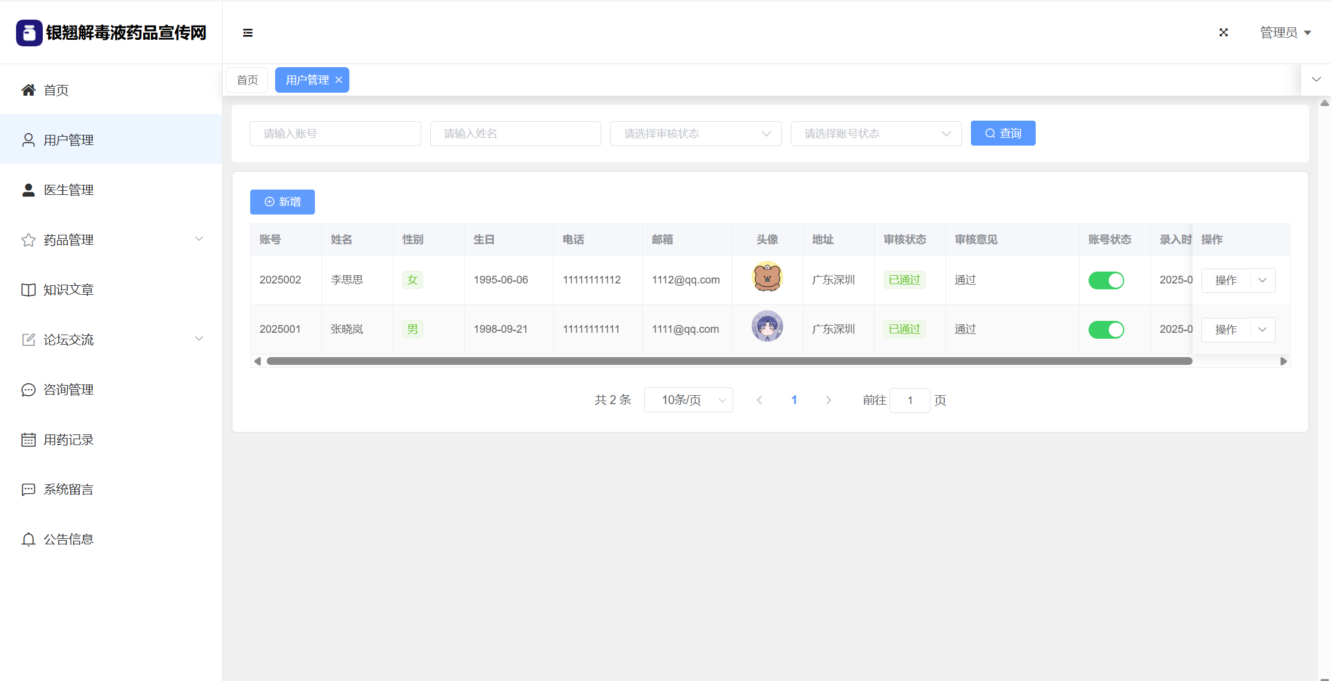Open 公告信息 via its bell icon
Viewport: 1331px width, 681px height.
[29, 540]
